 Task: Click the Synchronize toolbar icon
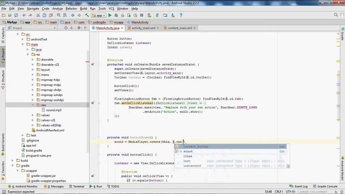point(16,15)
